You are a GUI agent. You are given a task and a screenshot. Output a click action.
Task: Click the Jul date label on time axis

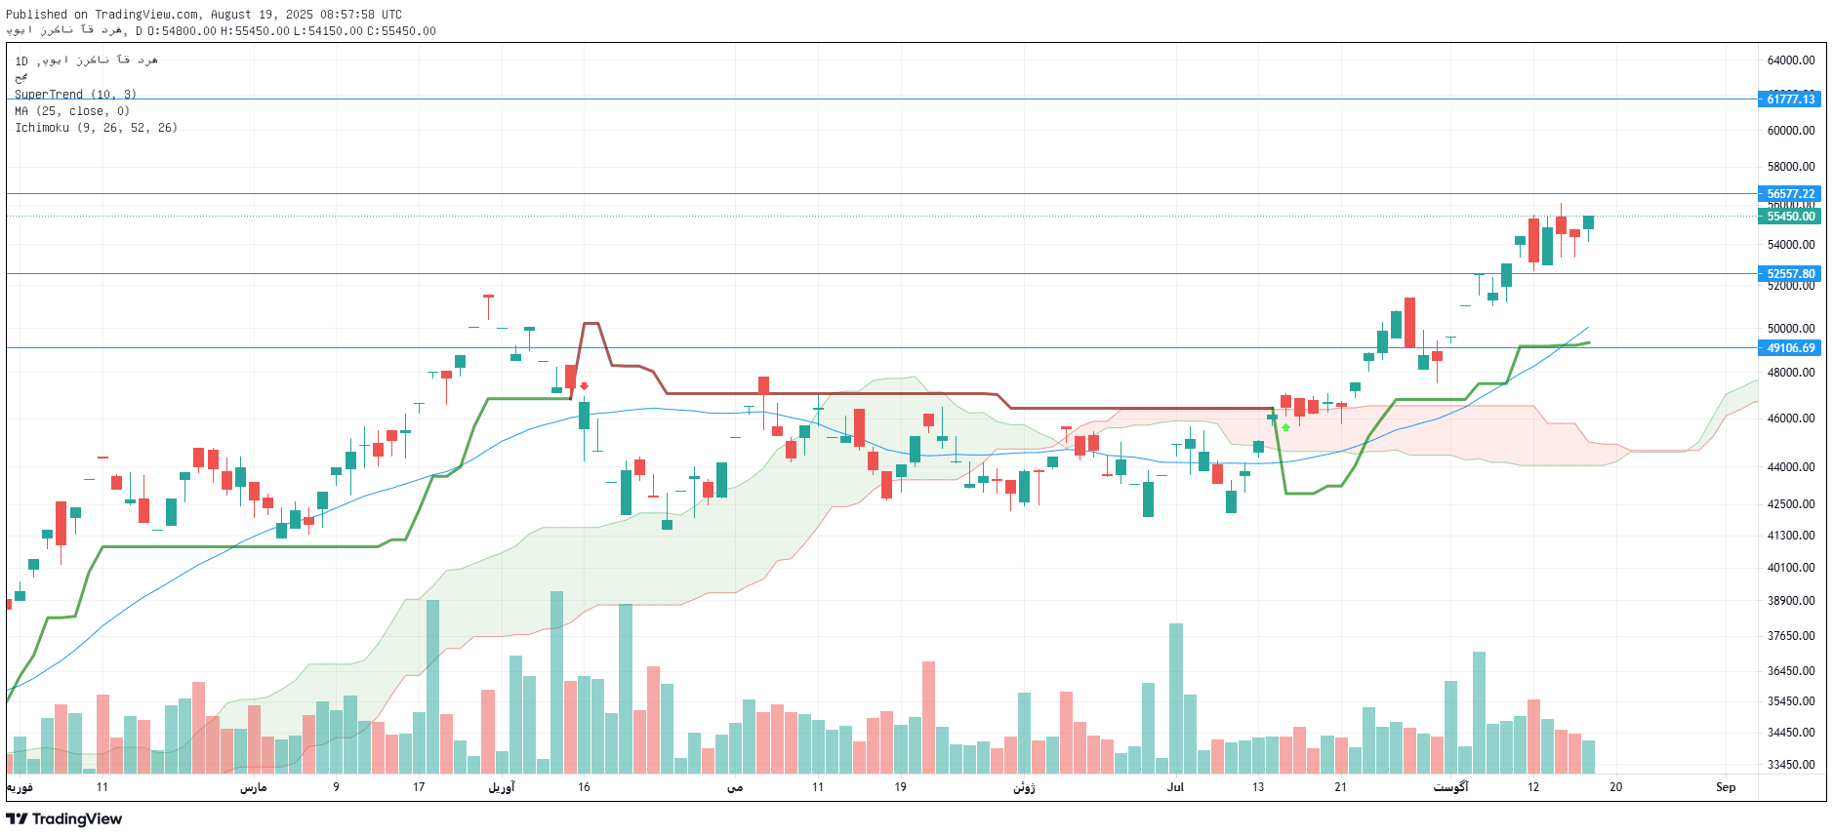pyautogui.click(x=1175, y=787)
